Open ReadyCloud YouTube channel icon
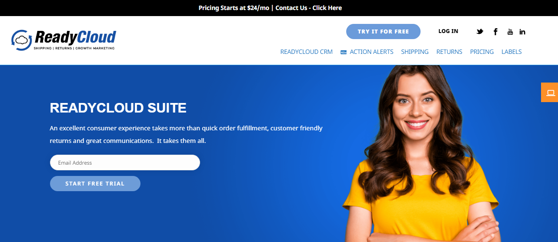 [x=510, y=31]
